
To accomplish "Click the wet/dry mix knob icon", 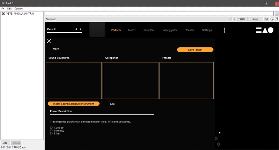I will point(272,19).
